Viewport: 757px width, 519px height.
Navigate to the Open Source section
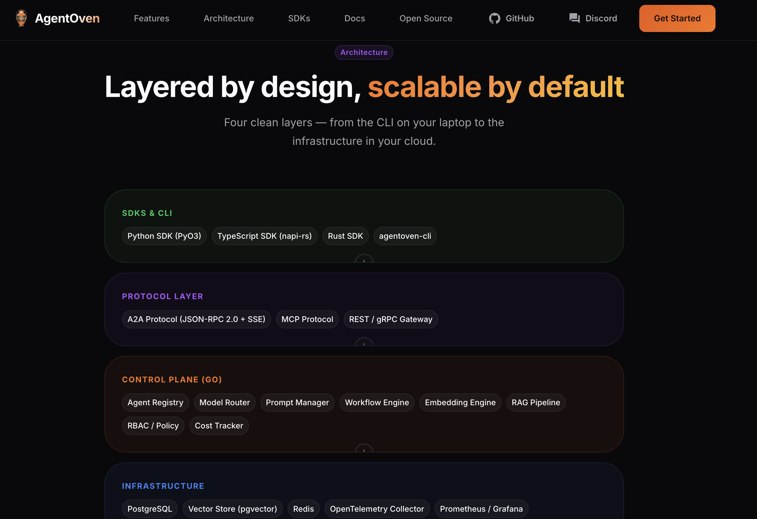[x=425, y=19]
